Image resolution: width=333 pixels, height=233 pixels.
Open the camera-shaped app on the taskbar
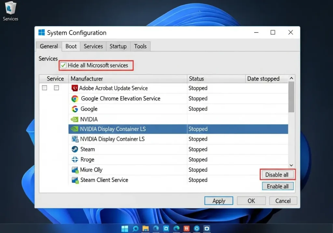point(206,228)
